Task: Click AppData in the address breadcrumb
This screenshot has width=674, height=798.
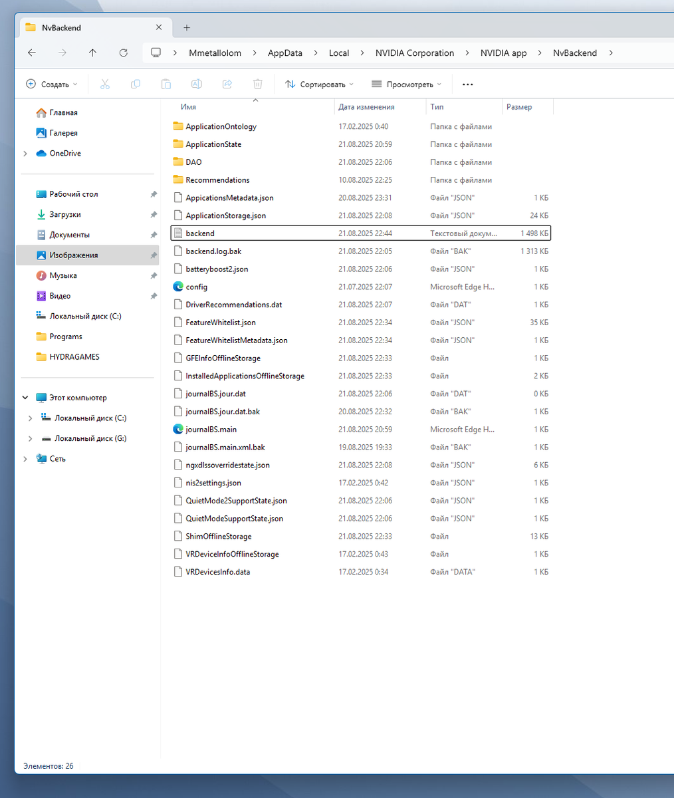Action: [285, 53]
